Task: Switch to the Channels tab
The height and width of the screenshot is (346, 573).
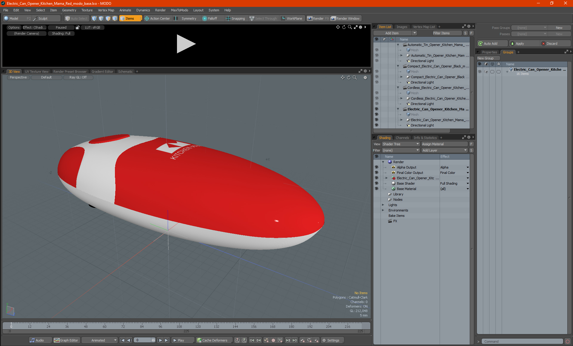Action: [402, 138]
